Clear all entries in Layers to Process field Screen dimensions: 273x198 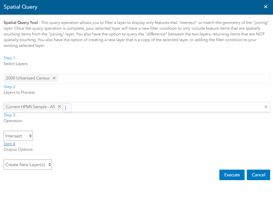266,107
